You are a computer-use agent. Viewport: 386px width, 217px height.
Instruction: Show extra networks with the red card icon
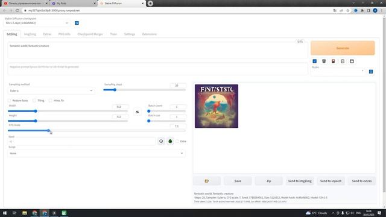coord(334,61)
